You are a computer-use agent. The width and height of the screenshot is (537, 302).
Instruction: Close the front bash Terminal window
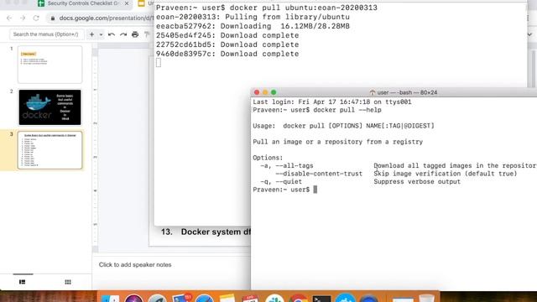257,92
